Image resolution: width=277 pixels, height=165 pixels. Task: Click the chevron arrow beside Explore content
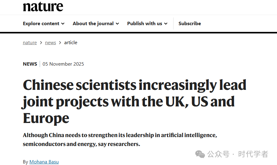pos(63,24)
